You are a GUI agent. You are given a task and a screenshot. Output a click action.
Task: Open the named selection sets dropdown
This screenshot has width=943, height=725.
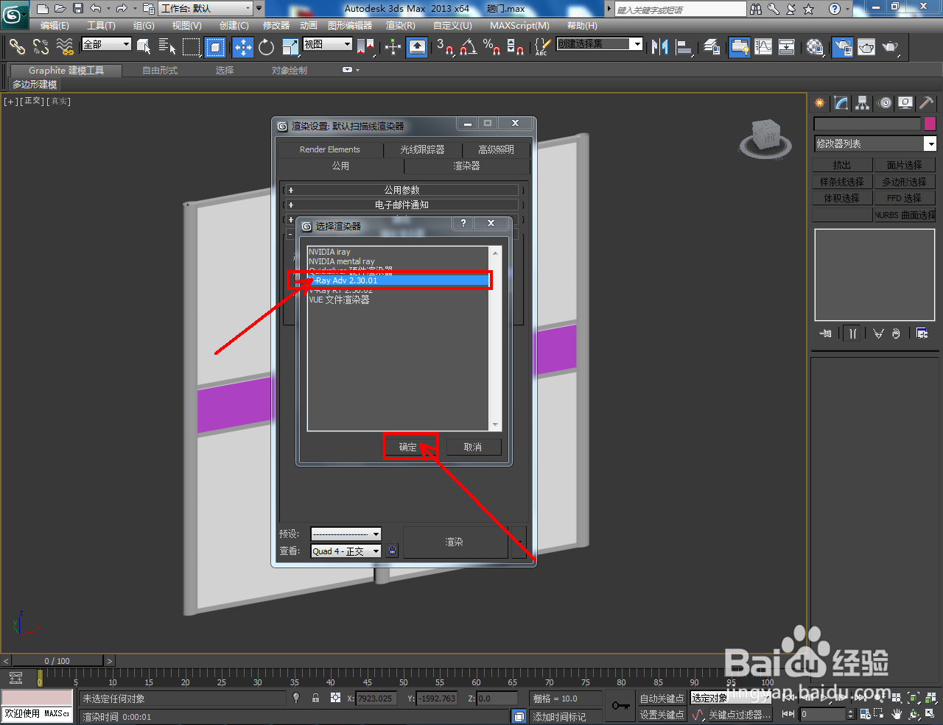[x=600, y=44]
